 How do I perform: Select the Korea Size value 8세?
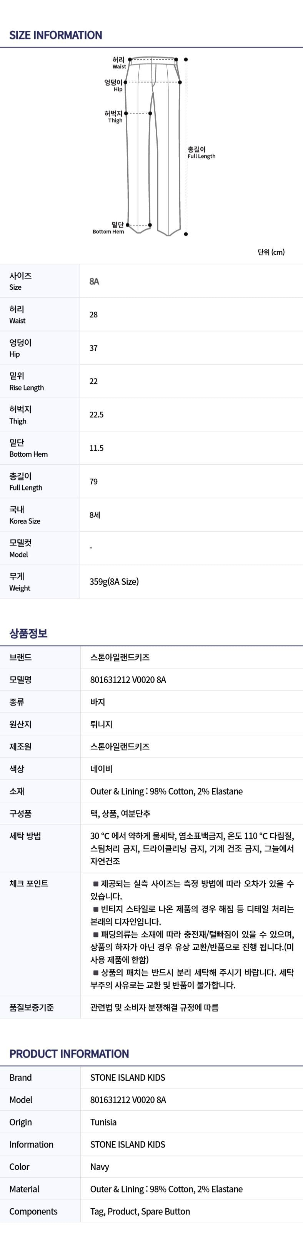95,515
